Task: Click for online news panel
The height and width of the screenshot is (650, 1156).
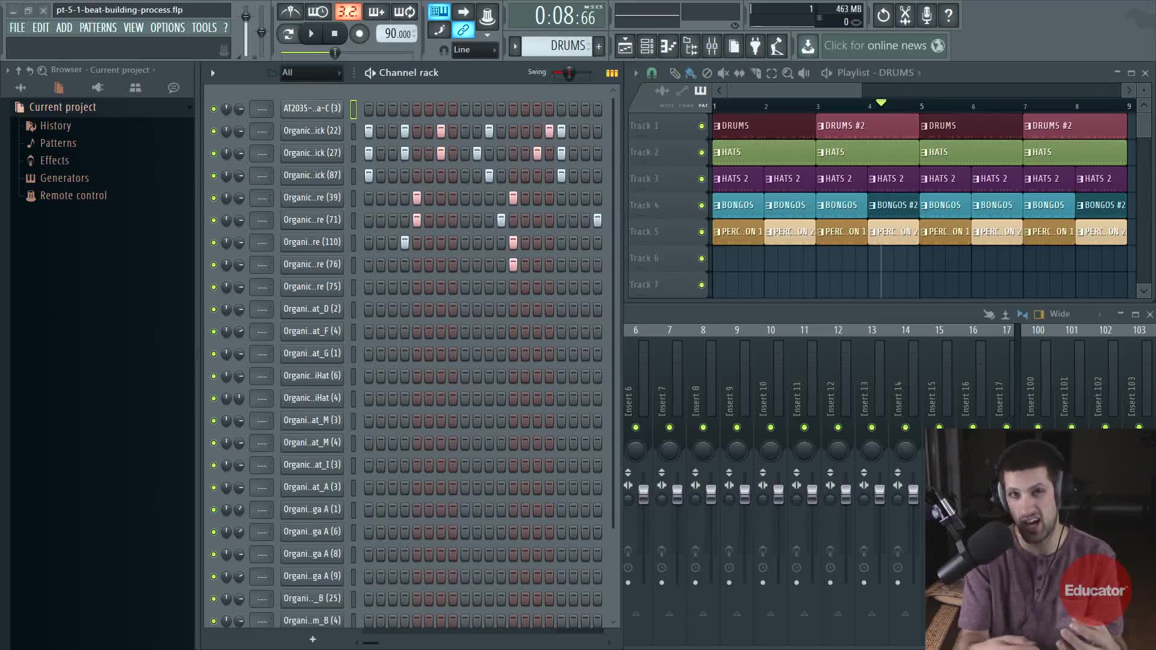Action: 875,46
